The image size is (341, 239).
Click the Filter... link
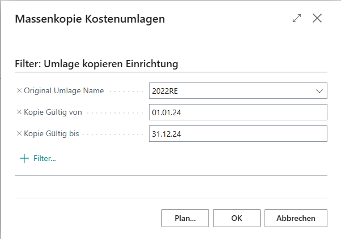coord(45,158)
